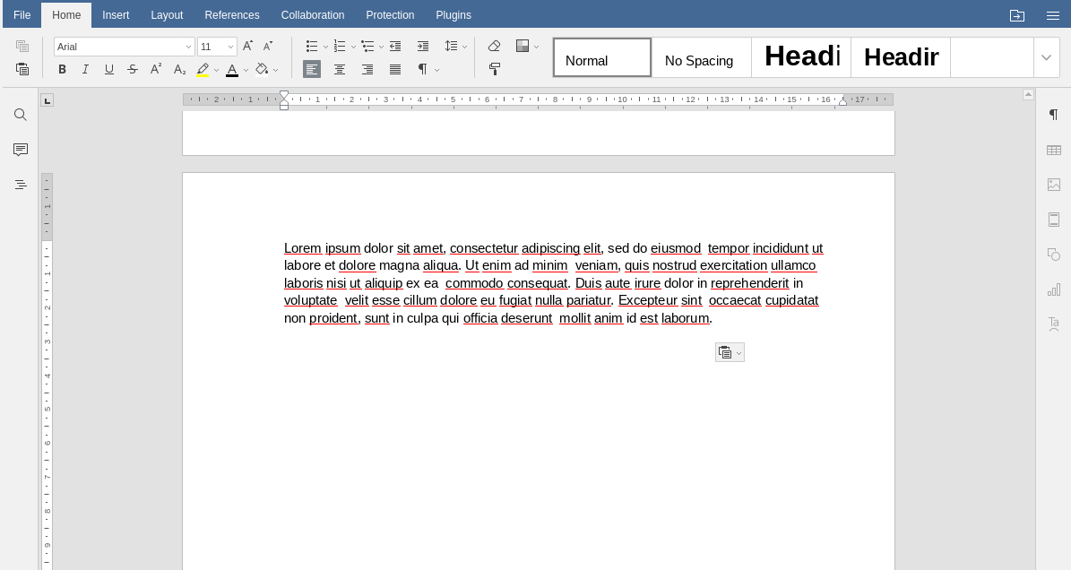1071x570 pixels.
Task: Expand the numbered list options
Action: click(354, 46)
